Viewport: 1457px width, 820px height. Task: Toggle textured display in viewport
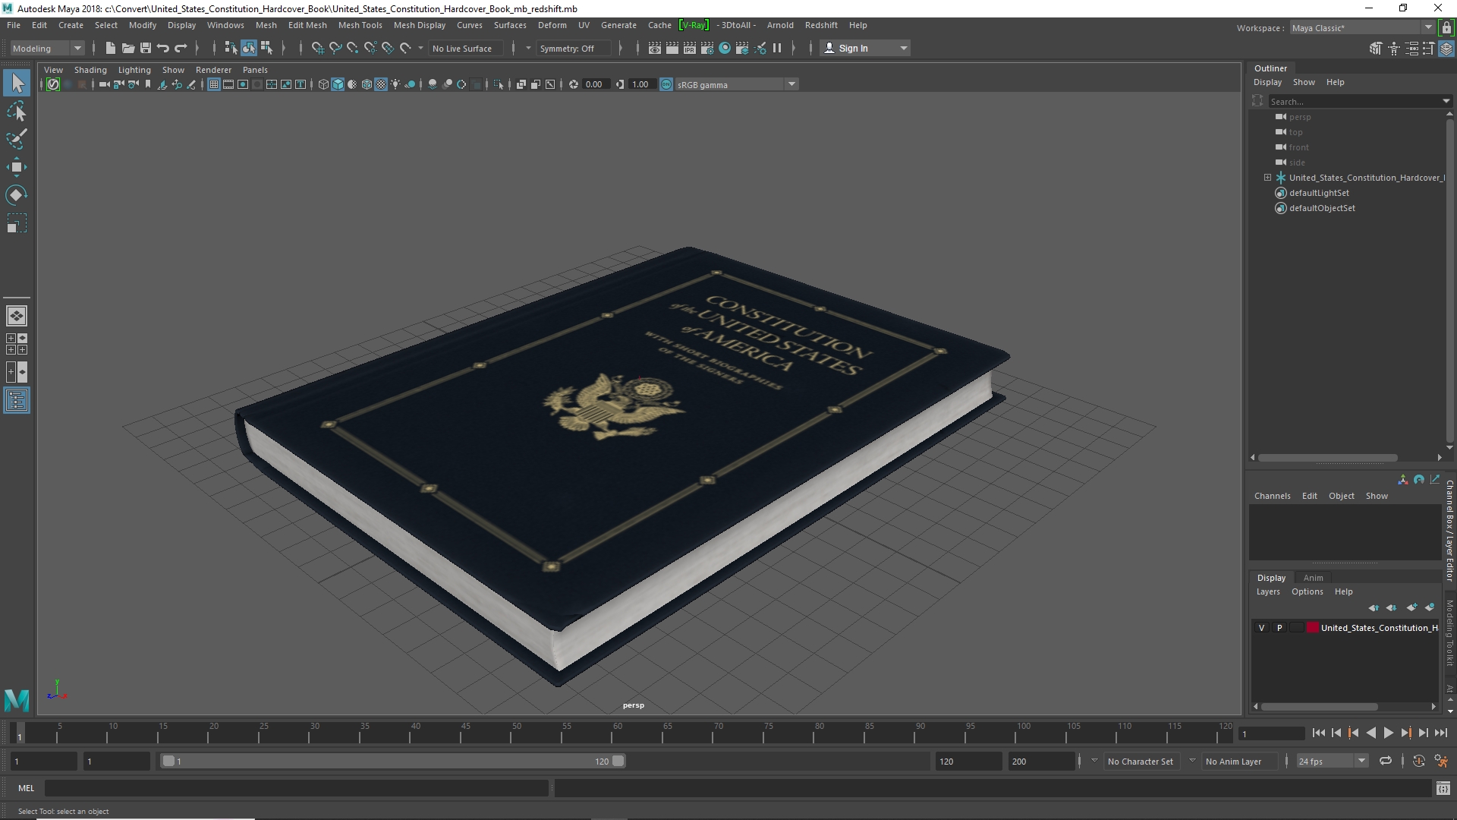[x=381, y=84]
